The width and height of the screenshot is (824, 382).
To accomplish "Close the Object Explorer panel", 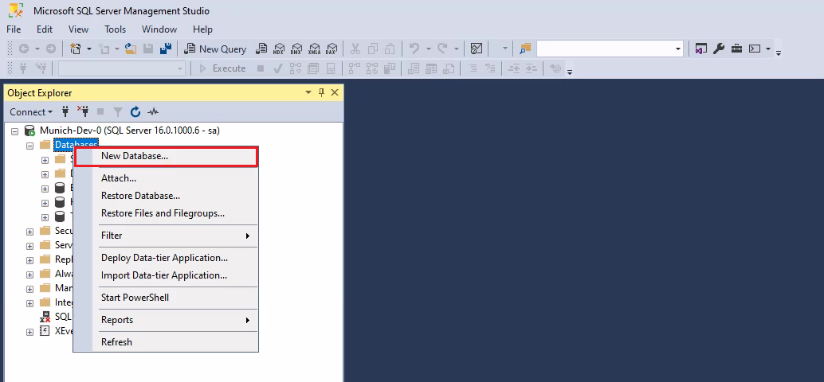I will click(335, 93).
